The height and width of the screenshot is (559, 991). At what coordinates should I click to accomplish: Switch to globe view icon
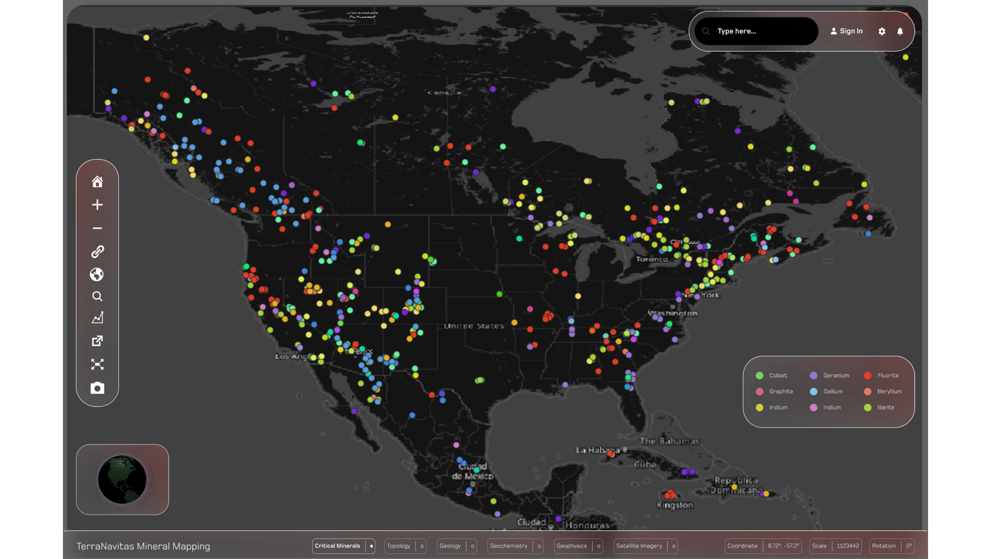click(x=97, y=274)
